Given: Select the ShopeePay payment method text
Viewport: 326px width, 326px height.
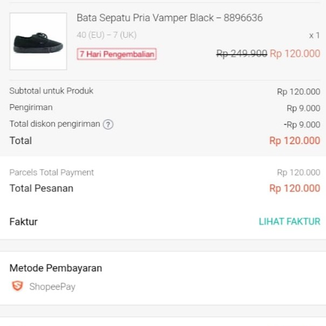Looking at the screenshot, I should pyautogui.click(x=52, y=287).
